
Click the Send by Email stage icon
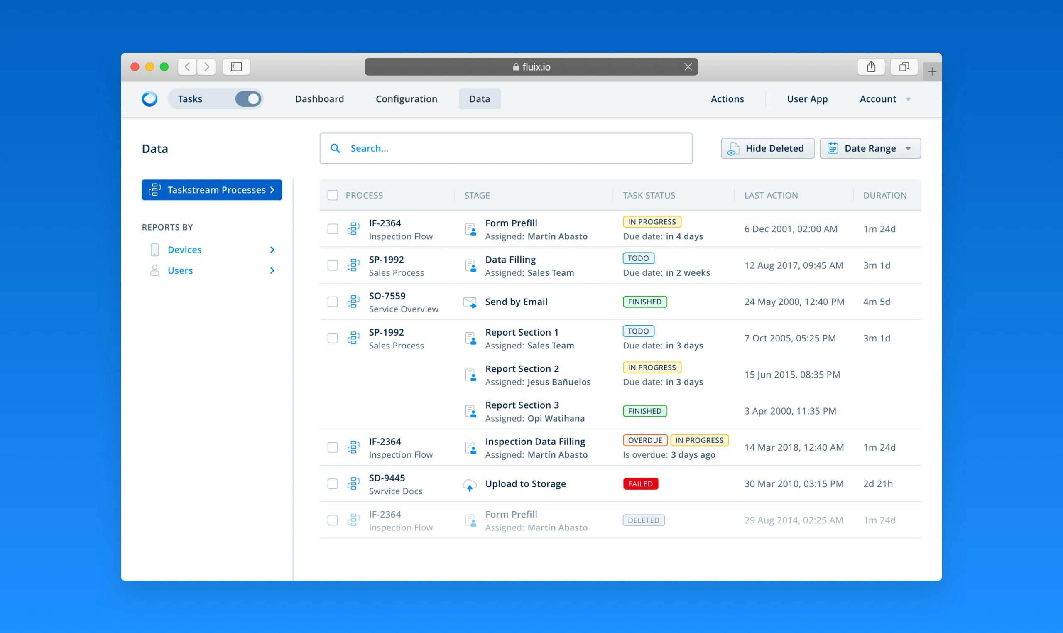click(x=470, y=302)
